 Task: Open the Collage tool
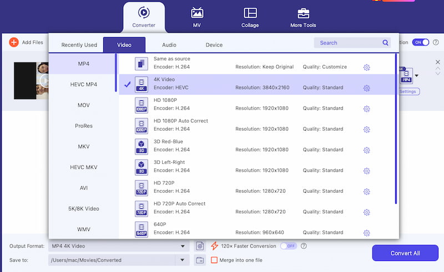click(250, 17)
